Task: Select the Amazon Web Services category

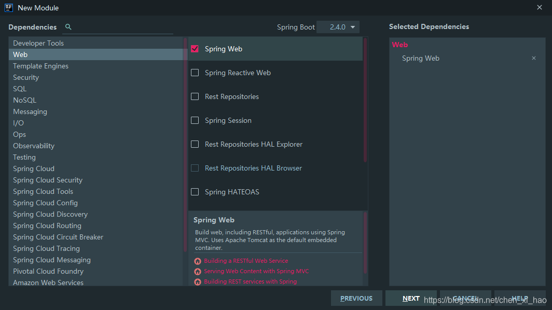Action: (96, 282)
